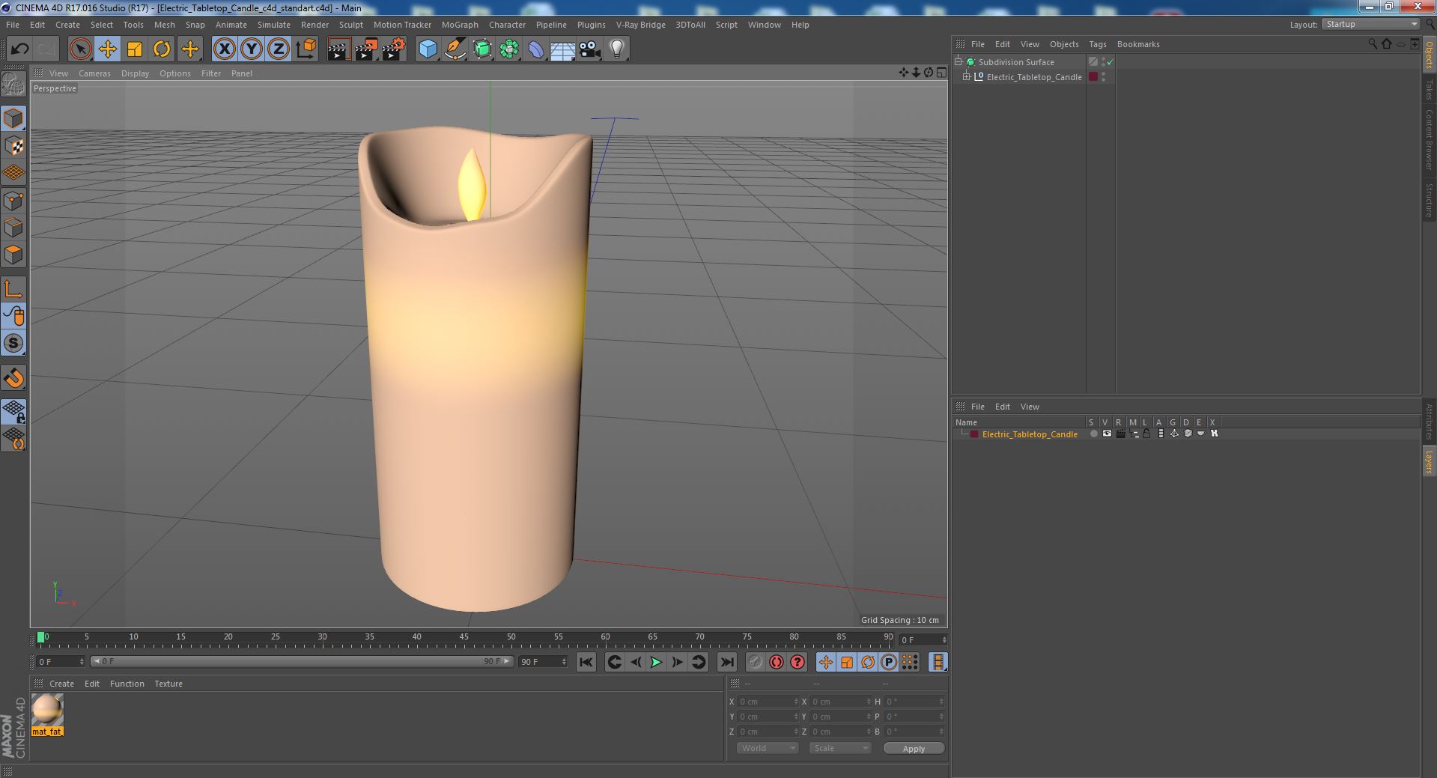Screen dimensions: 1437x778
Task: Go to end of animation
Action: pos(726,662)
